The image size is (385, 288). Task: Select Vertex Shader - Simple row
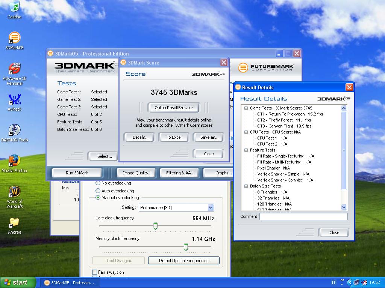(283, 174)
